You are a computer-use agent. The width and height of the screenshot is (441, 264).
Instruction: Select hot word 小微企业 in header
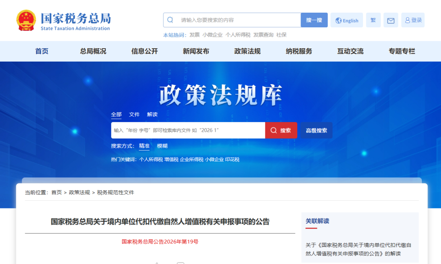(x=212, y=35)
